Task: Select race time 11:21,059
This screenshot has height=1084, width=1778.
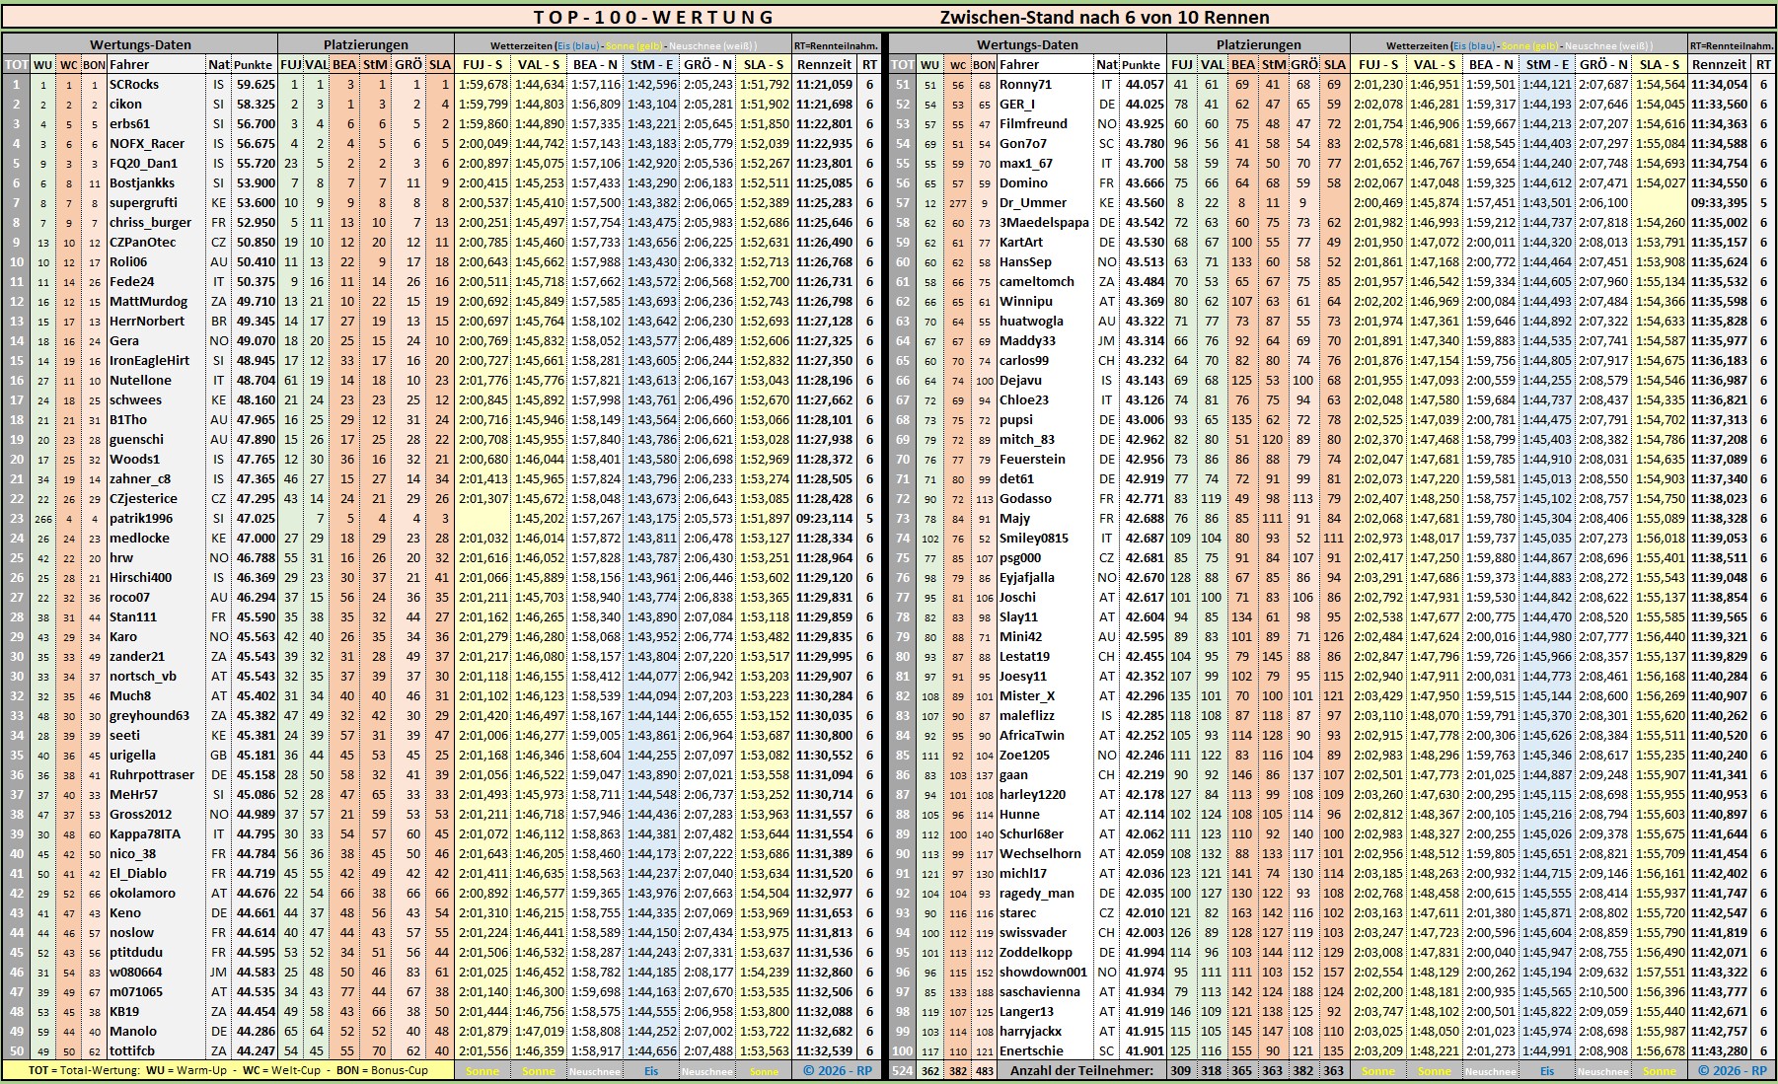Action: tap(824, 84)
